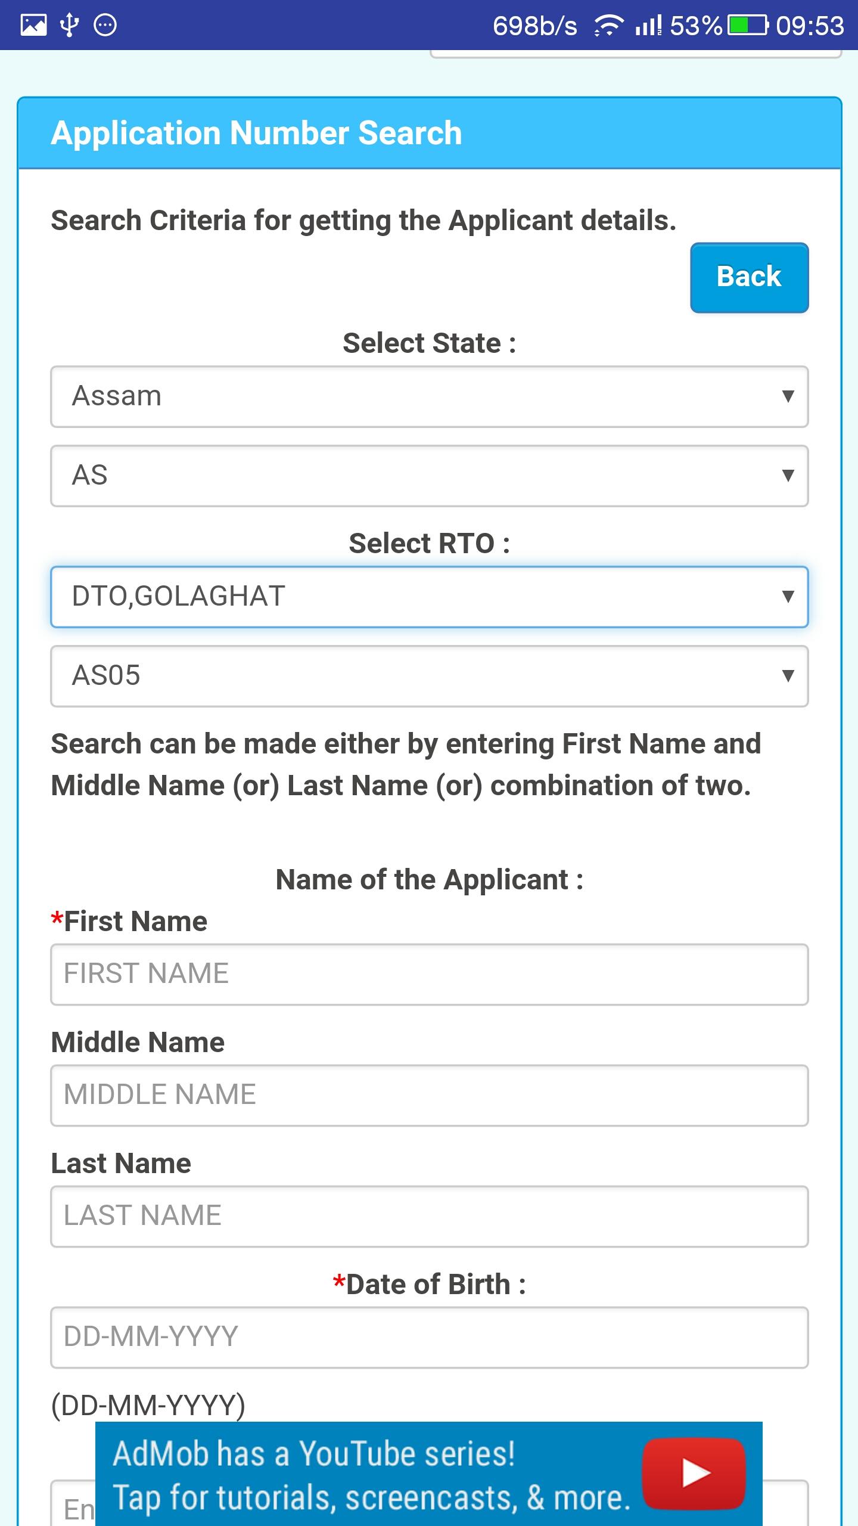Tap the clock time in status bar
This screenshot has width=858, height=1526.
coord(810,26)
